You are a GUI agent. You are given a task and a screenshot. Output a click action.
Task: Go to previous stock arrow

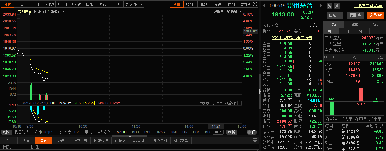[x=264, y=6]
